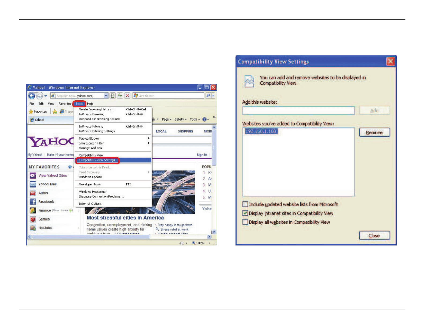Open the Tools dropdown on command bar
This screenshot has width=425, height=329.
coord(195,120)
